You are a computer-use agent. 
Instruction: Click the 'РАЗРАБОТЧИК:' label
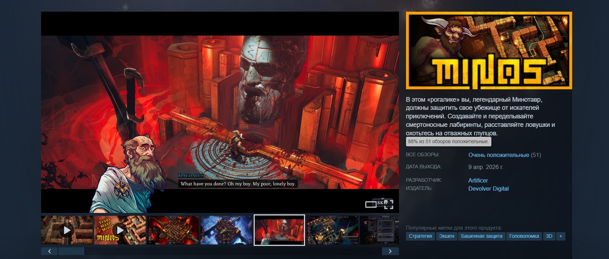pos(424,180)
